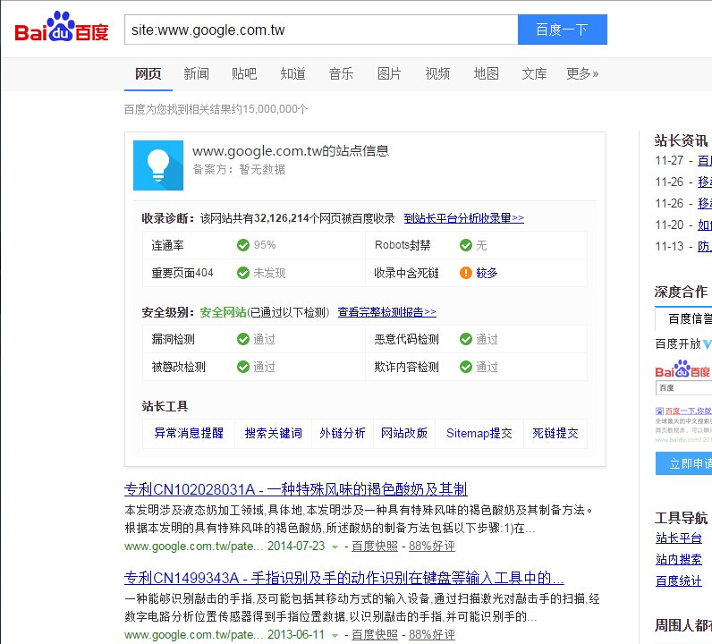Open 百度快照 for the first result

click(374, 546)
